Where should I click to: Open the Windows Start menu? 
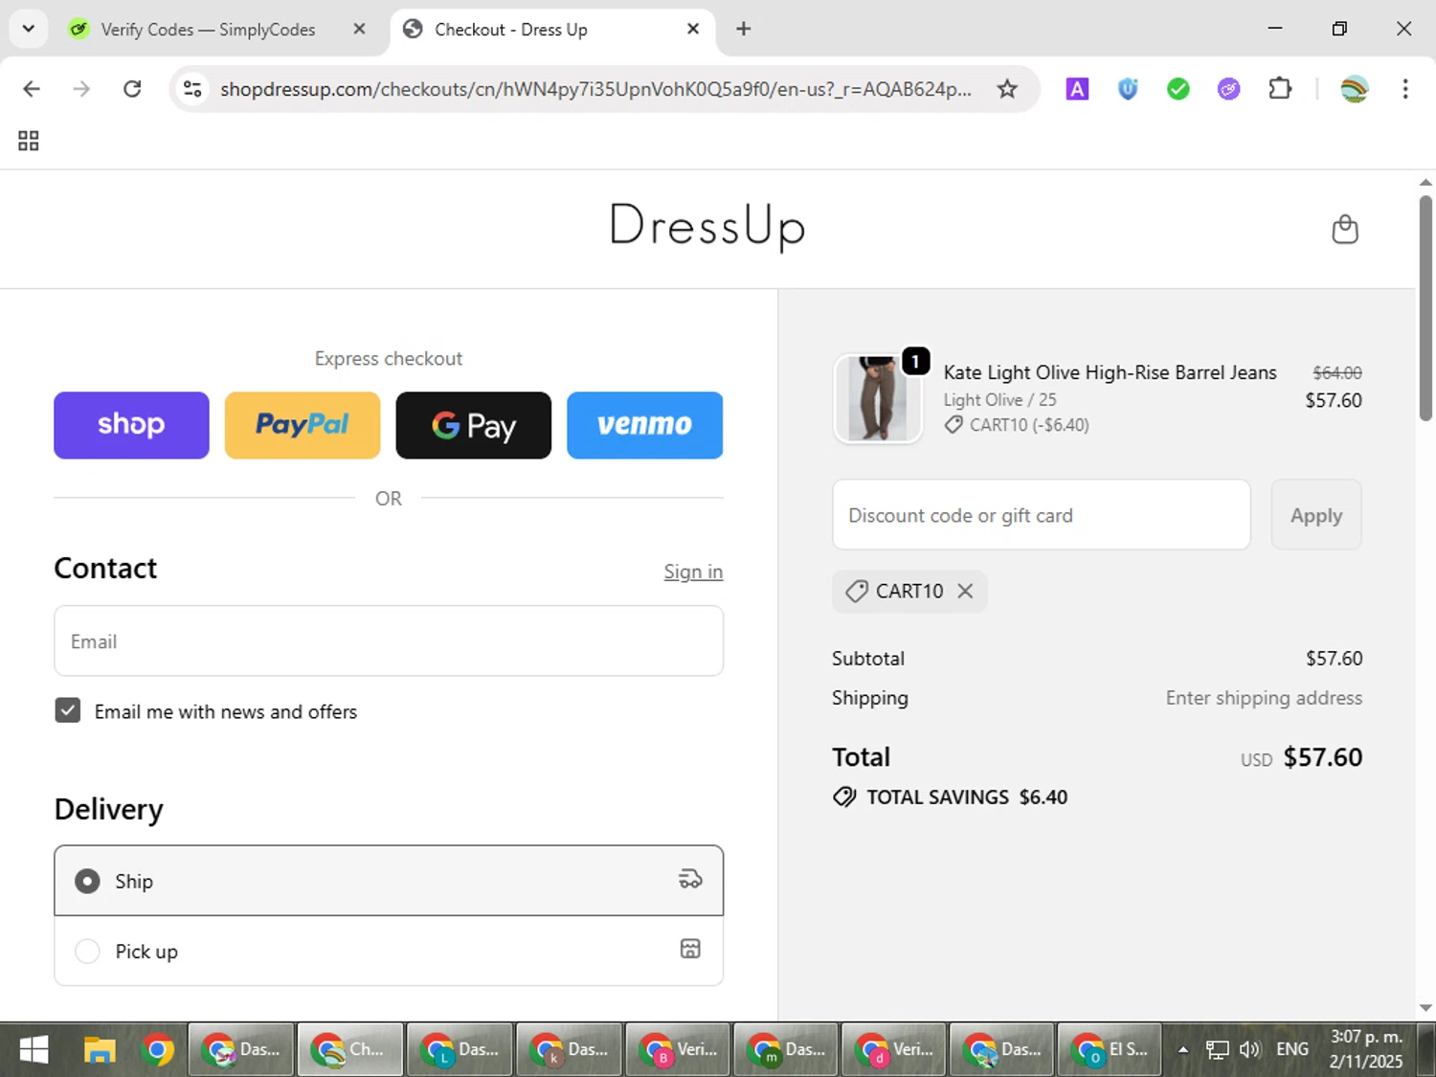(34, 1050)
